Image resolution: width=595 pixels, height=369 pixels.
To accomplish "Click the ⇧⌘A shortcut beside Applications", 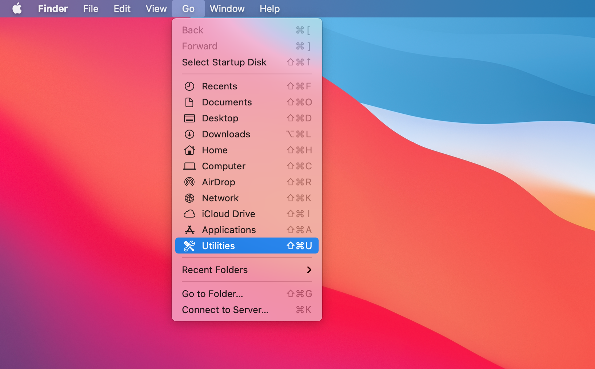I will 299,230.
